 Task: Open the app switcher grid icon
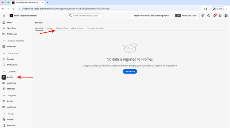tap(220, 16)
